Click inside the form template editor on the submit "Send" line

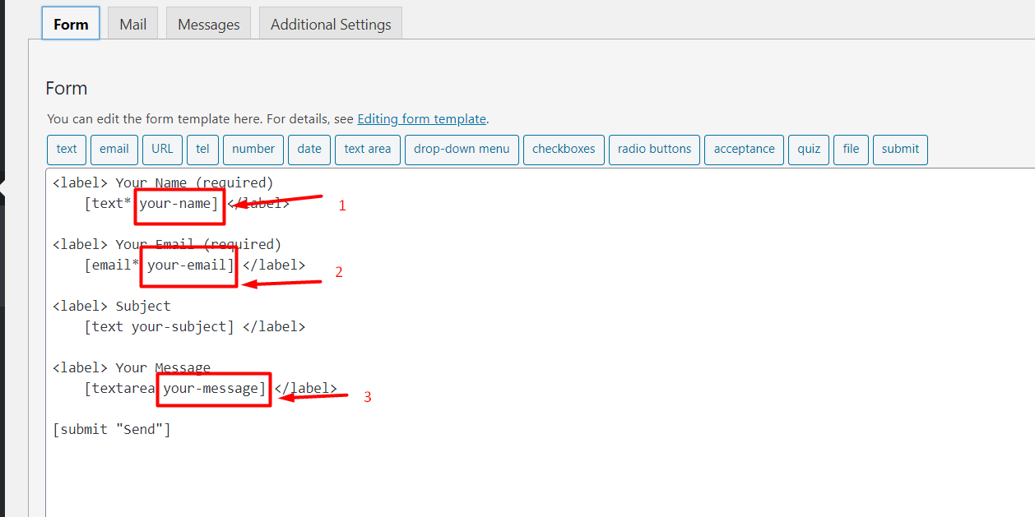[112, 429]
